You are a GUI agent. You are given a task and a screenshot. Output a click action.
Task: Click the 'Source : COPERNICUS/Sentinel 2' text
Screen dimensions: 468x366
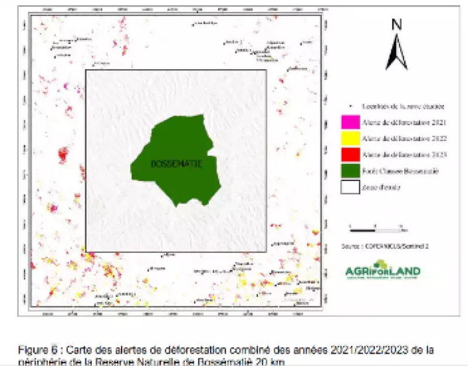point(385,246)
